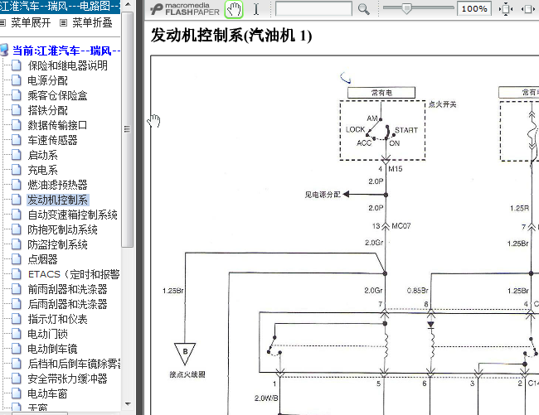Click the page icon beside 车速传感器
Viewport: 539px width, 415px height.
pyautogui.click(x=16, y=140)
